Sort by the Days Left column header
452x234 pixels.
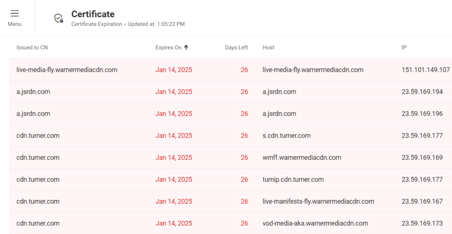coord(236,48)
